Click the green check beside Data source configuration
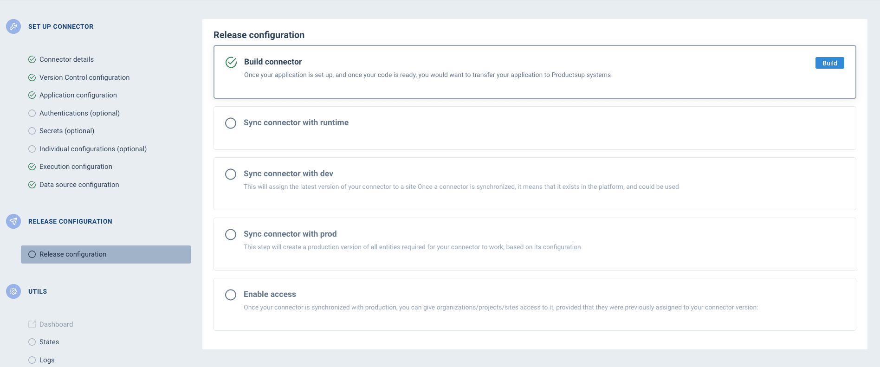The image size is (880, 367). click(32, 184)
